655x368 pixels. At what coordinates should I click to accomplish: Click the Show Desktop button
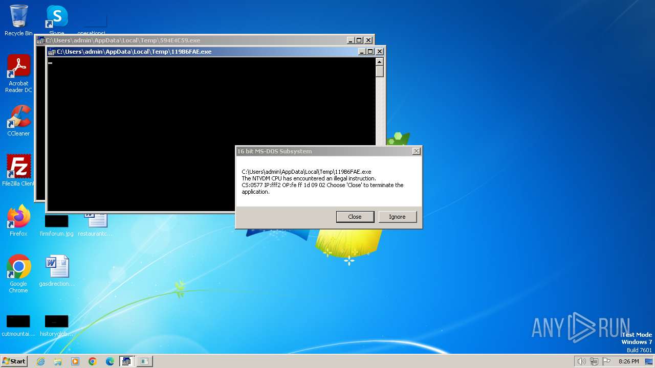tap(649, 361)
